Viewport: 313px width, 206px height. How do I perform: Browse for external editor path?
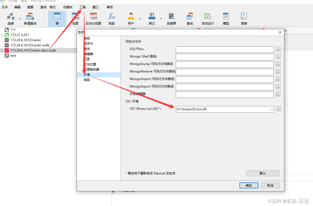coord(278,94)
